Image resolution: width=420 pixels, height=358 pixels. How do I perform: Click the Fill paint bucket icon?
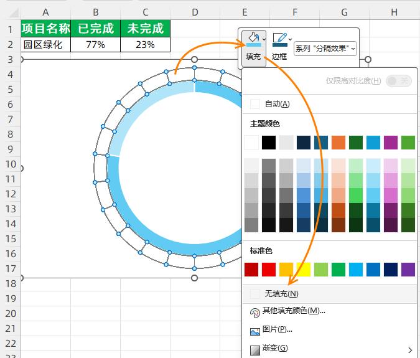coord(253,40)
